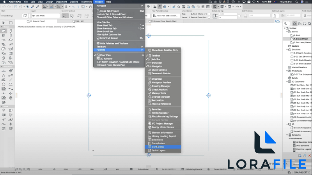Tick the checkbox beside Top: 2. Roof
Viewport: 312px width, 175px height.
coord(209,14)
